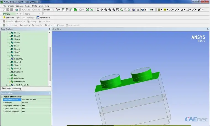
Task: Enable the Points selection filter
Action: point(64,10)
